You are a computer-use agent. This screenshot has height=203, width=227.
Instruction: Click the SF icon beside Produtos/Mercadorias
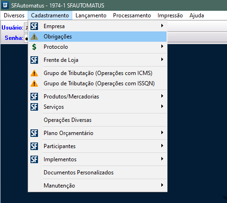click(34, 97)
